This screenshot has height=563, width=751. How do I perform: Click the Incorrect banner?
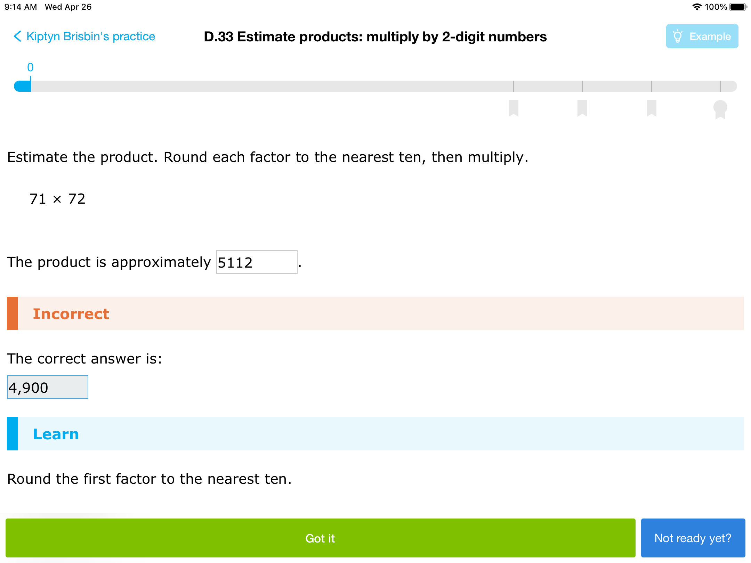(71, 313)
